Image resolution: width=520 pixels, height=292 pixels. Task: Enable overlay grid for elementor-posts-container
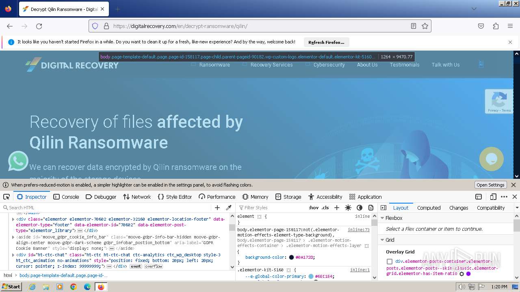(389, 262)
